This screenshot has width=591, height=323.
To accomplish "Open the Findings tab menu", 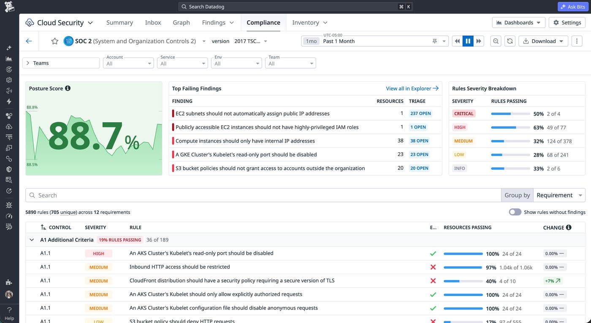I will pos(218,22).
